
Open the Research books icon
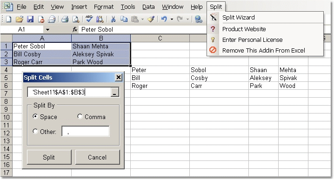point(100,19)
